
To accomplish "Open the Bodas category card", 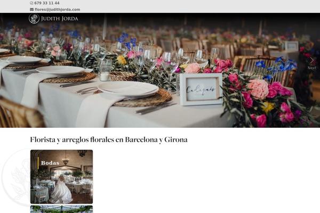I will click(x=61, y=177).
